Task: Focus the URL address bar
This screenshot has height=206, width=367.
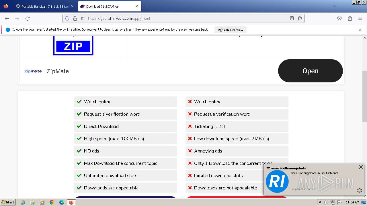Action: pyautogui.click(x=183, y=18)
